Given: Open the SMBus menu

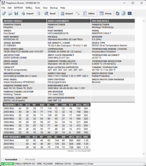Looking at the screenshot, I should pos(29,8).
